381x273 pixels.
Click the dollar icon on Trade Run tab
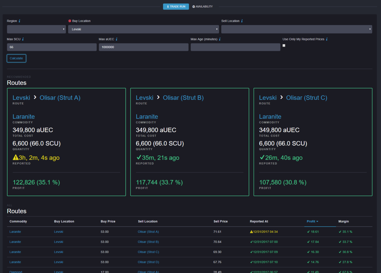pyautogui.click(x=168, y=6)
